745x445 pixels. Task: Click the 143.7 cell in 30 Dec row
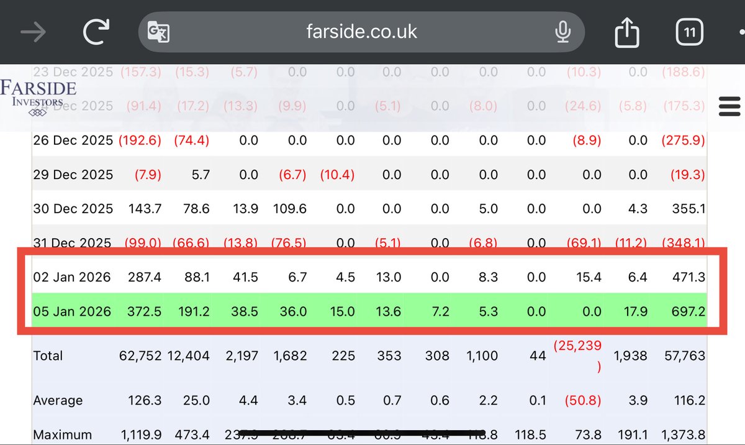pos(145,209)
